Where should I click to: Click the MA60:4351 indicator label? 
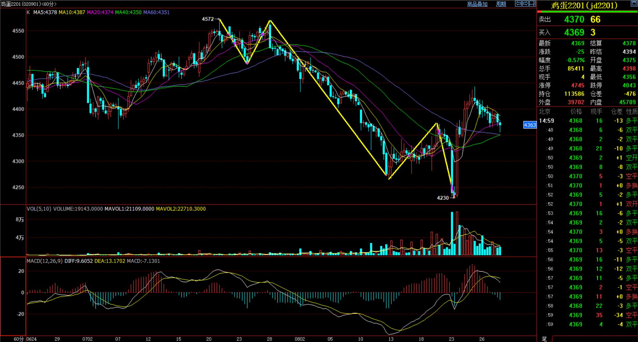click(156, 12)
